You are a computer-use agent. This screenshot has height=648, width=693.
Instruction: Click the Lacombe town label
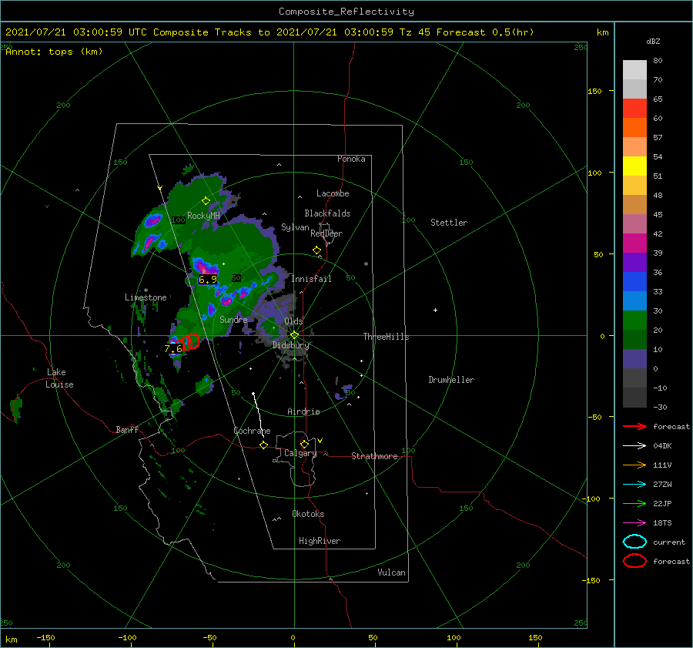point(333,193)
